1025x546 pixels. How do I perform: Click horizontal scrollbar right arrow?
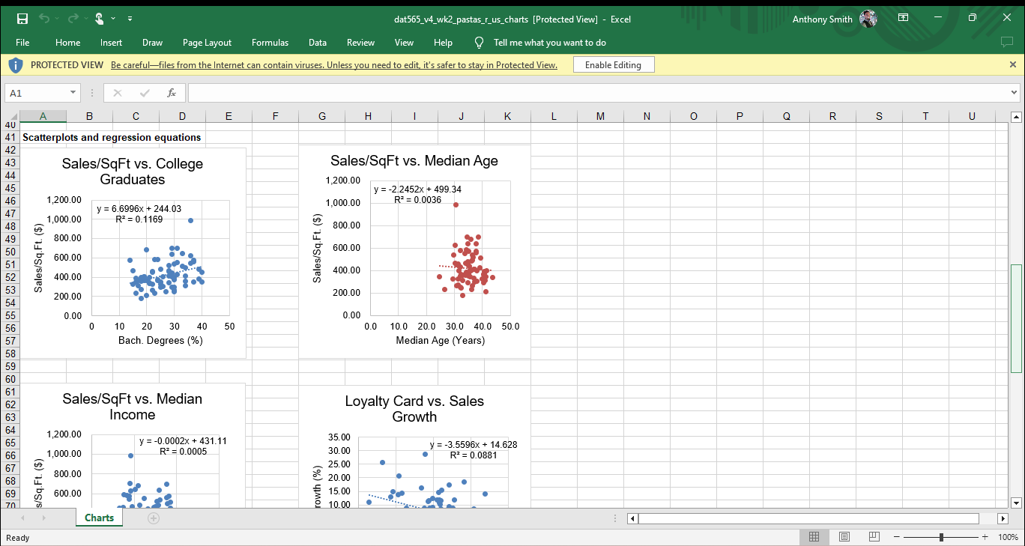[x=1003, y=518]
